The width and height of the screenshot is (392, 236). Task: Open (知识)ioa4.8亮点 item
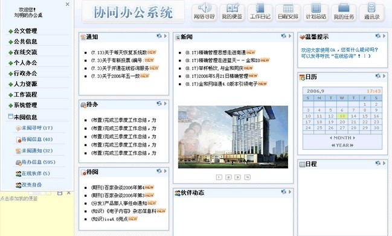point(109,219)
